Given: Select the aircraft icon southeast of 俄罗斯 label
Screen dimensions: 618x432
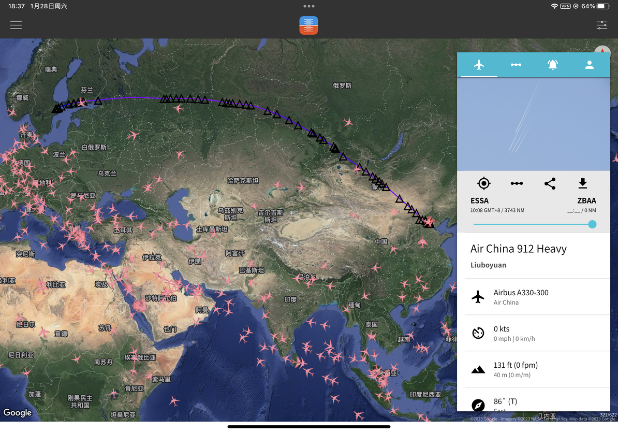Looking at the screenshot, I should pos(347,122).
